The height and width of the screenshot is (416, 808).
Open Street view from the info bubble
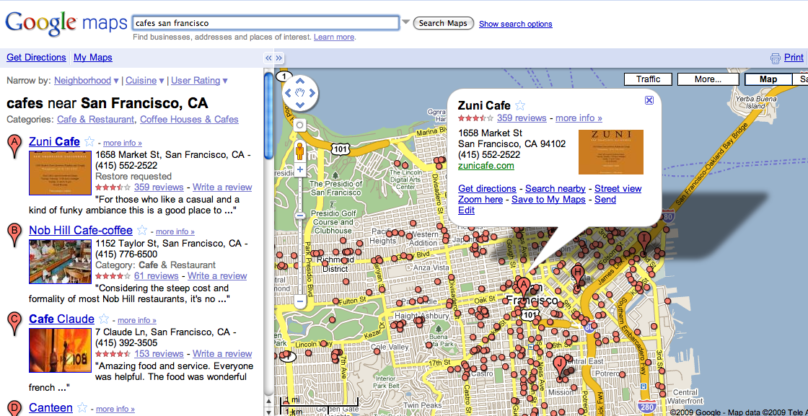[618, 188]
